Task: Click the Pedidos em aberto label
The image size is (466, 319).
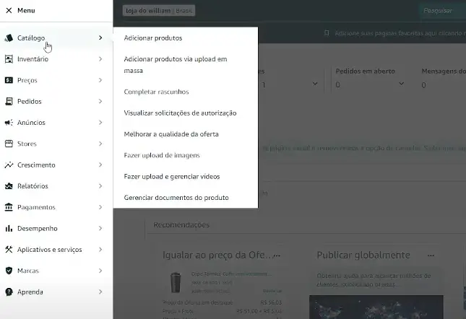Action: [366, 71]
